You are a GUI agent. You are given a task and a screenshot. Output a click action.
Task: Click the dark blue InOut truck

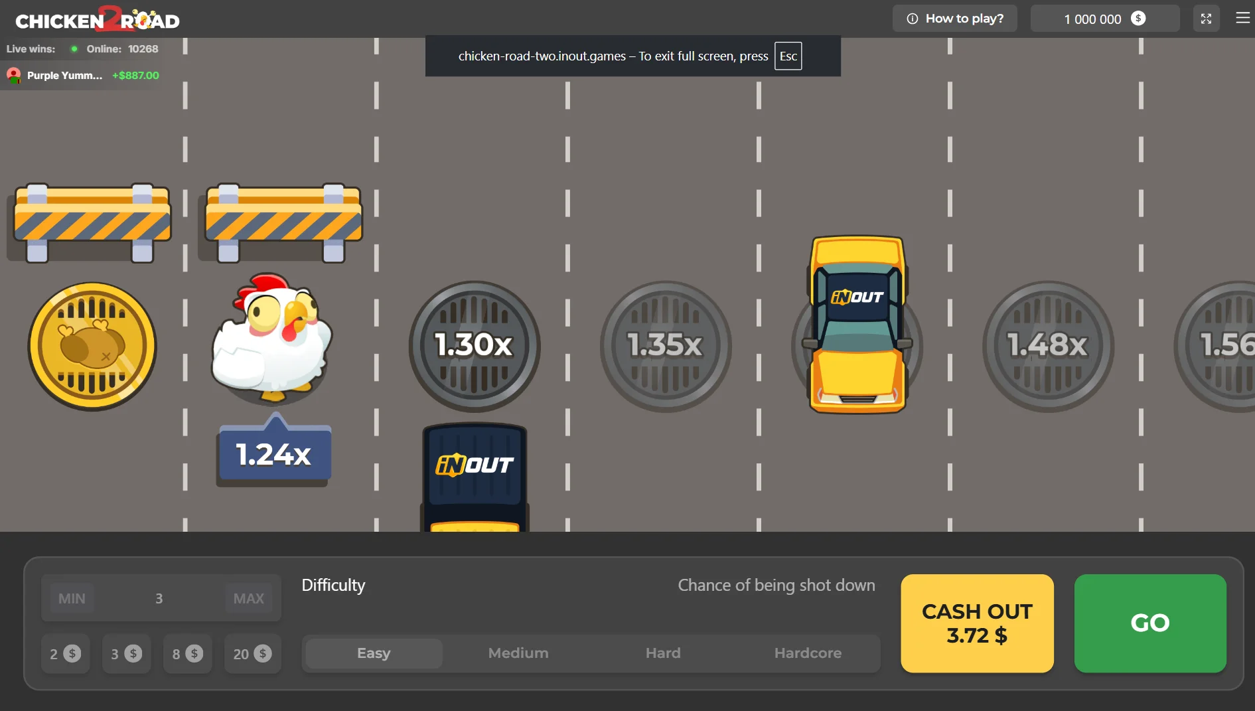475,477
